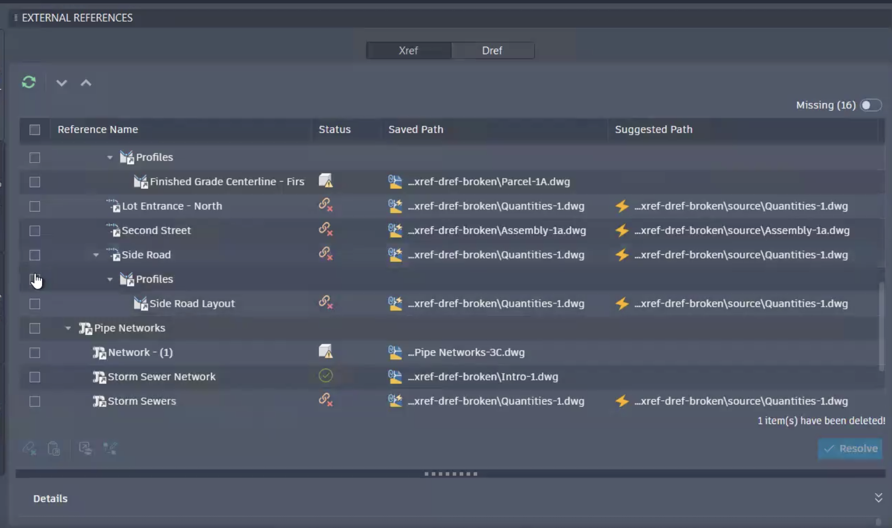Screen dimensions: 892x528
Task: Check the Side Road Layout row checkbox
Action: [35, 304]
